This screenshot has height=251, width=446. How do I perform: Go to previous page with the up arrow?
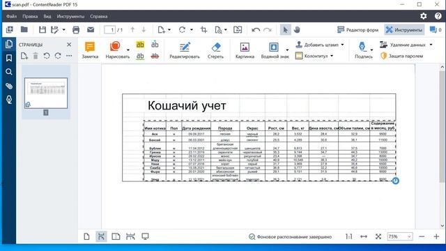click(x=132, y=29)
